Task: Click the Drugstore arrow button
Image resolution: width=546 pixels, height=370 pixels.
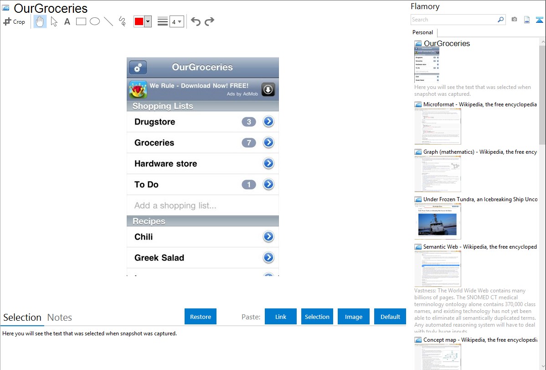Action: 268,121
